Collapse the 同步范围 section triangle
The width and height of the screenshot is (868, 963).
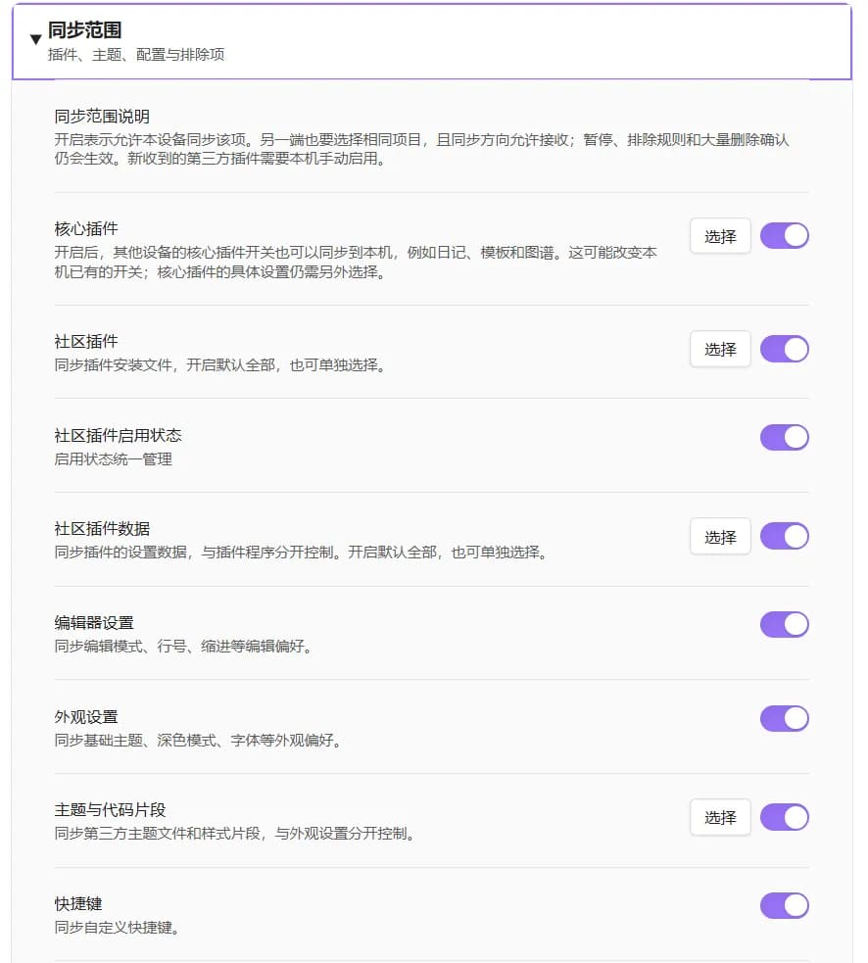[x=35, y=40]
